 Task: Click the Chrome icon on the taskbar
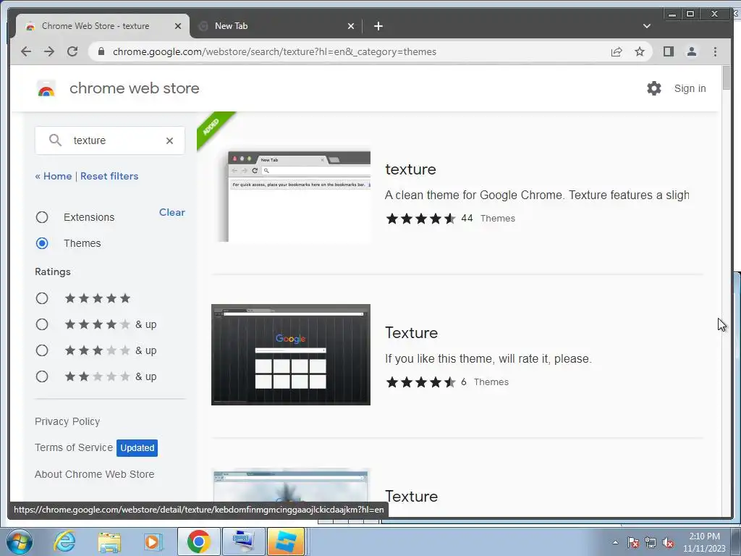click(198, 542)
